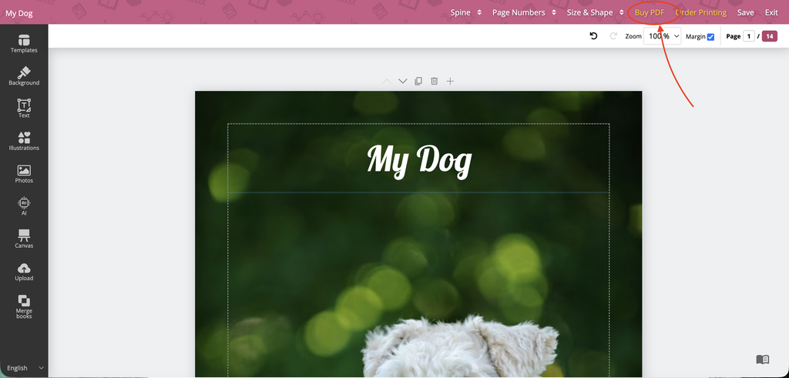Open the Zoom percentage dropdown

click(662, 36)
